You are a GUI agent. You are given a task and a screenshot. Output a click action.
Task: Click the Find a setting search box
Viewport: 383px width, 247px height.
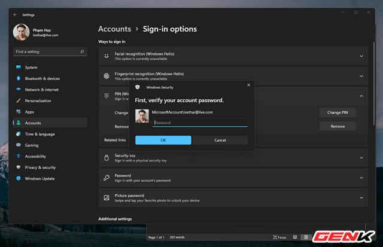point(50,51)
